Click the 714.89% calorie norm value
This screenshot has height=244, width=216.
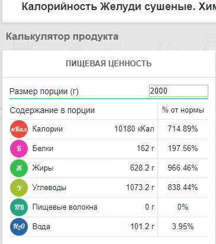point(183,129)
